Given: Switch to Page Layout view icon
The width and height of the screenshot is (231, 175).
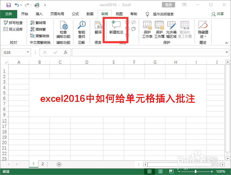Looking at the screenshot, I should (x=160, y=171).
